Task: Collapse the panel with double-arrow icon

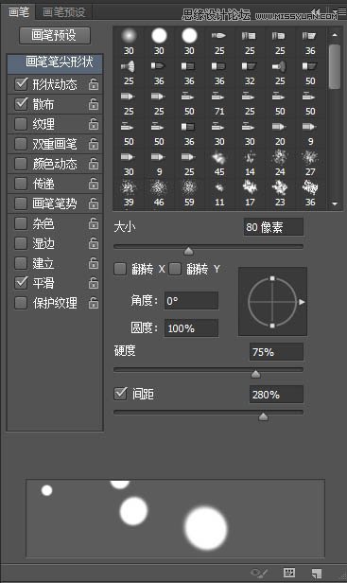Action: [316, 12]
